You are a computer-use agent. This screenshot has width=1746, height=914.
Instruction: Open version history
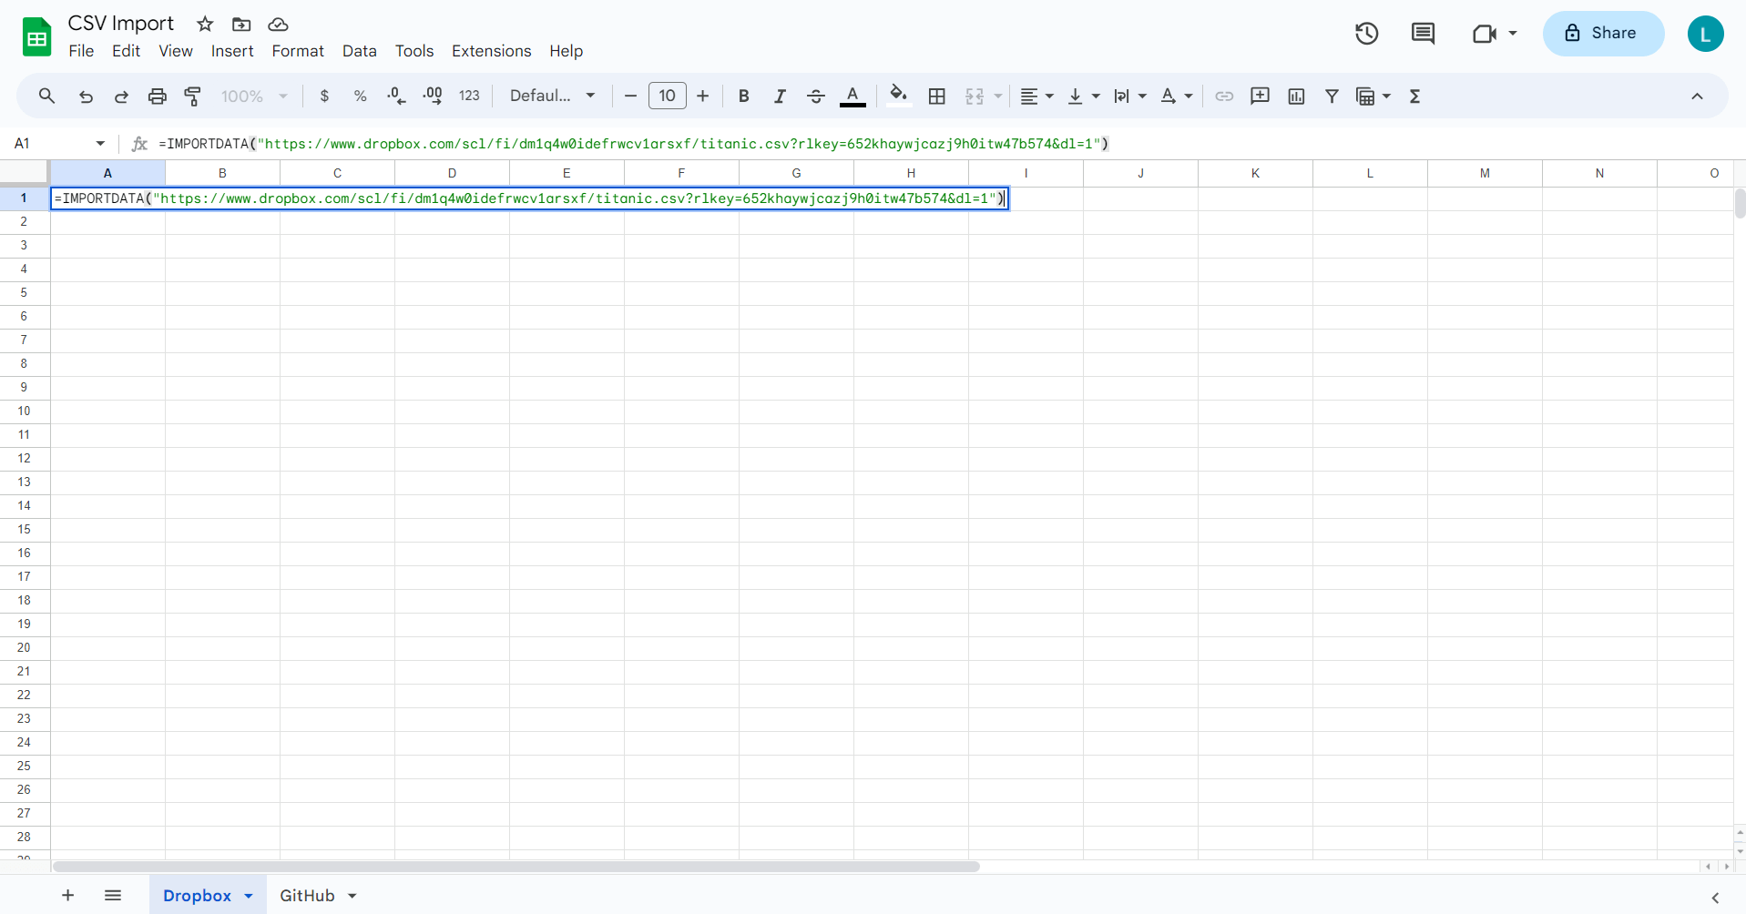point(1366,33)
